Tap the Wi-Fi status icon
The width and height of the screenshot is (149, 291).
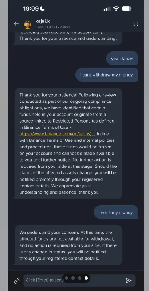coord(116,8)
